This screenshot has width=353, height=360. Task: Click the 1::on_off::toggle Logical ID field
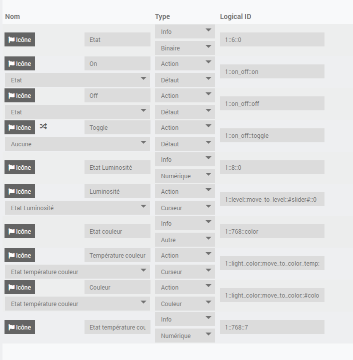tap(272, 135)
